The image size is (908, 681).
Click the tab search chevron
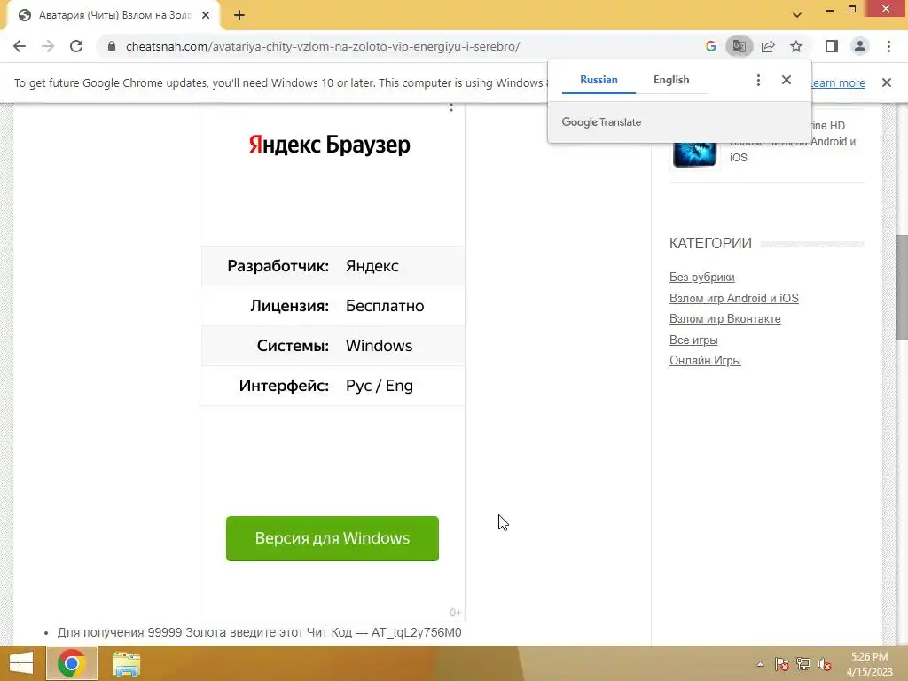tap(797, 15)
